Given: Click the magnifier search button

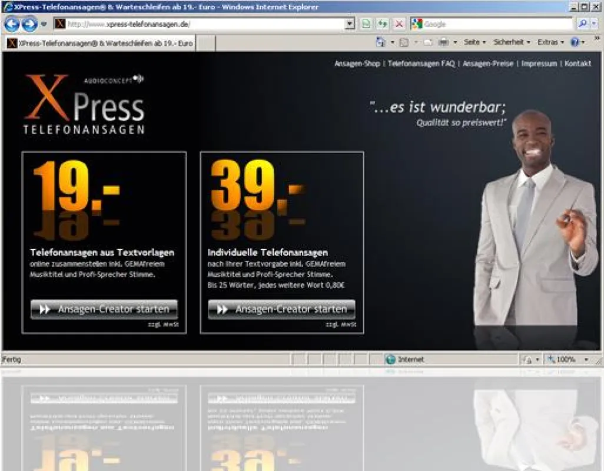Looking at the screenshot, I should tap(583, 24).
